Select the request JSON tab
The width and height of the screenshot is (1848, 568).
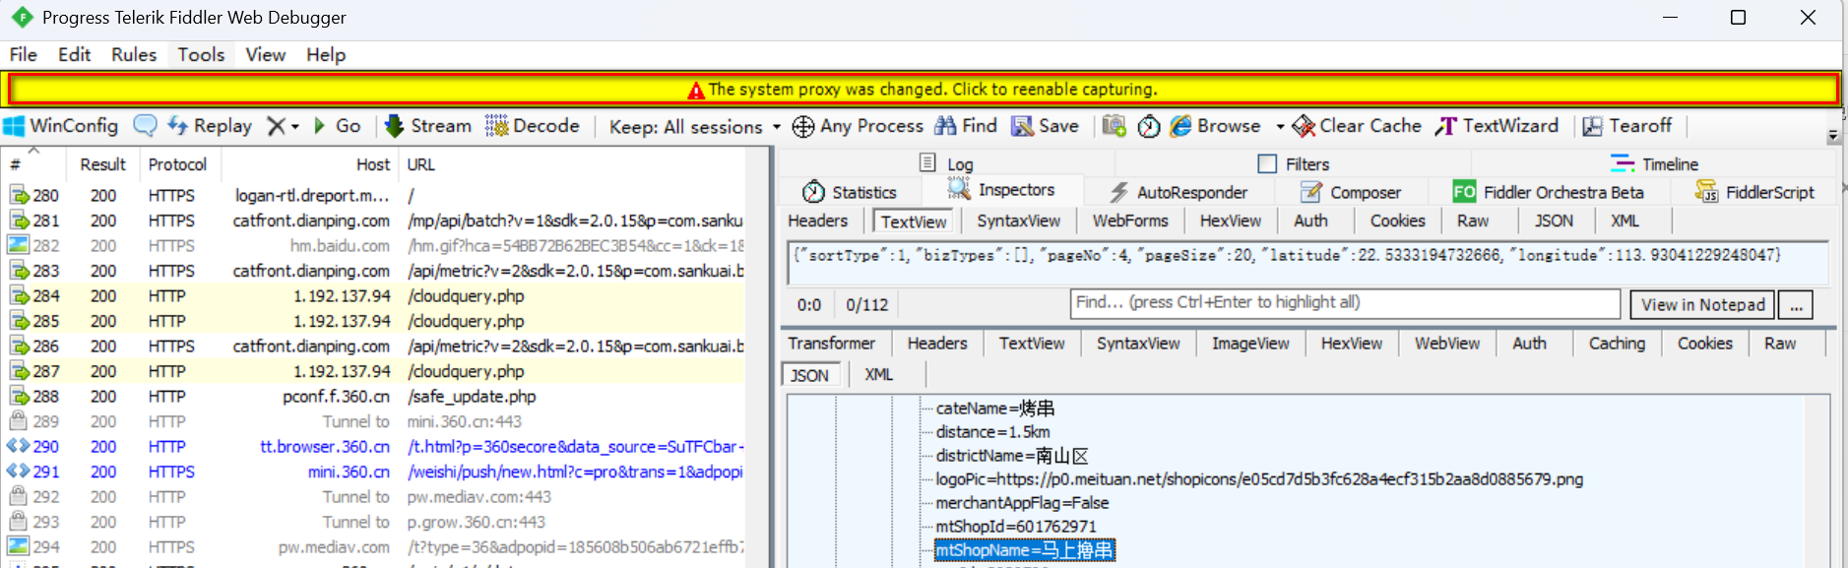[x=1554, y=221]
